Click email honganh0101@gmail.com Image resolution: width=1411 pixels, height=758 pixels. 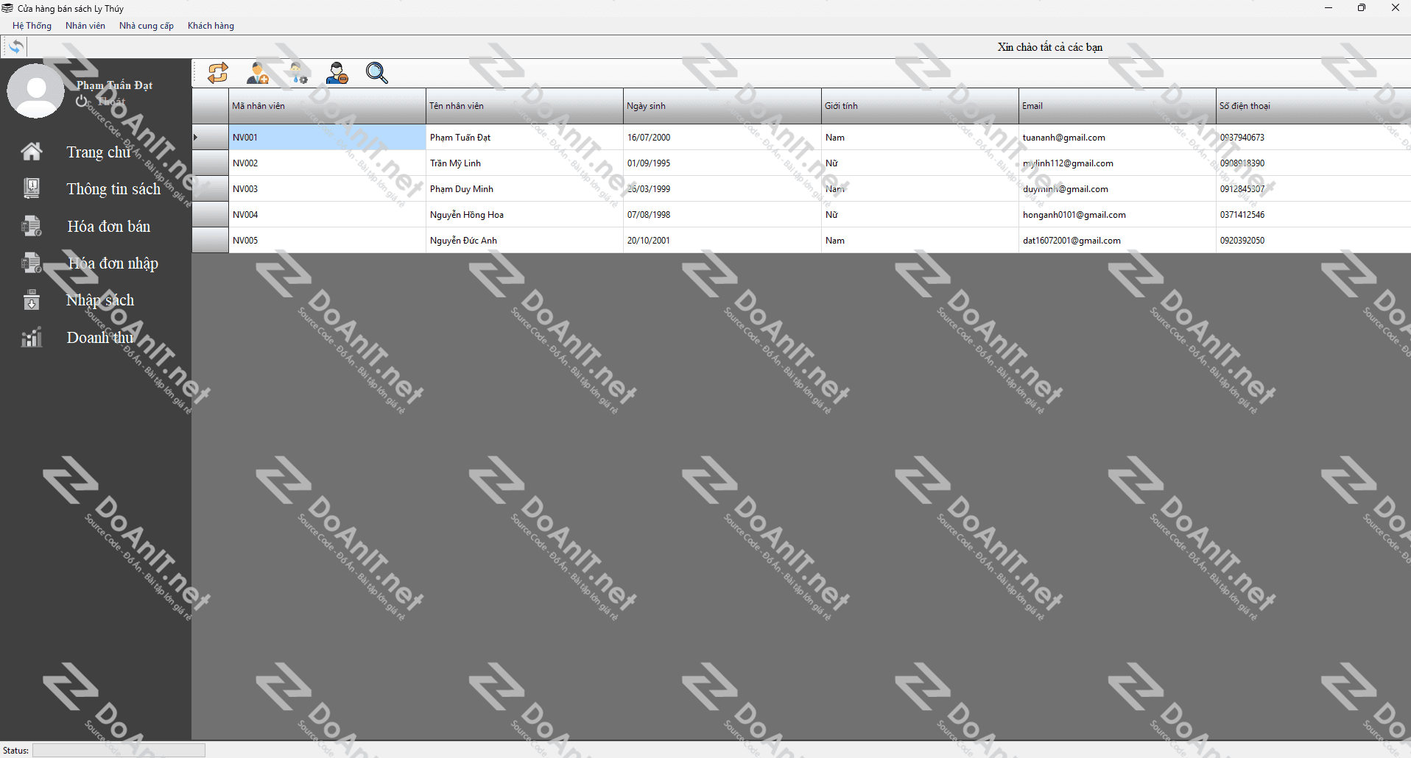coord(1117,214)
